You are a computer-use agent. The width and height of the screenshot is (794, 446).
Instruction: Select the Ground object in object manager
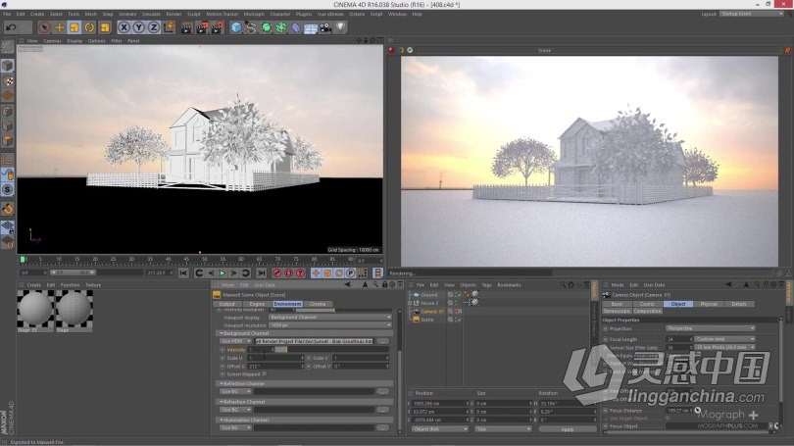click(x=429, y=295)
